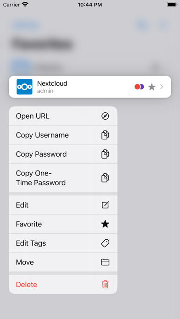180x319 pixels.
Task: Choose the Move menu entry
Action: click(63, 262)
